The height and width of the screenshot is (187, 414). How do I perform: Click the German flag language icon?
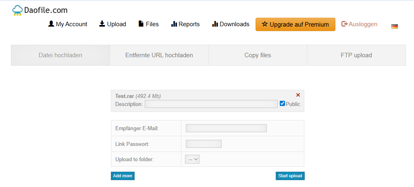[395, 26]
